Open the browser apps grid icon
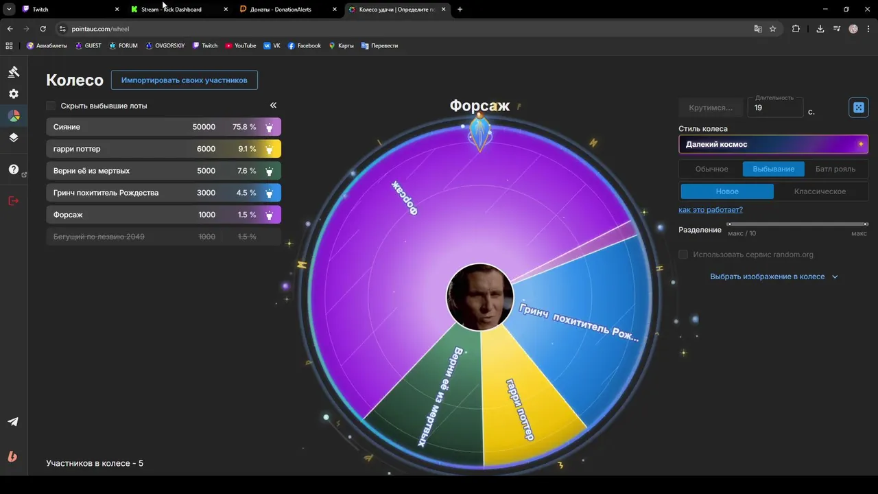 click(9, 46)
